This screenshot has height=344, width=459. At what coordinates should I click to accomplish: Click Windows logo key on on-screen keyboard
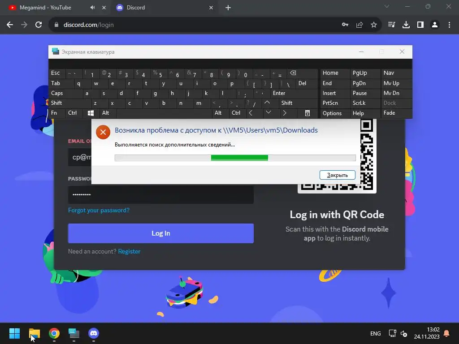click(91, 113)
